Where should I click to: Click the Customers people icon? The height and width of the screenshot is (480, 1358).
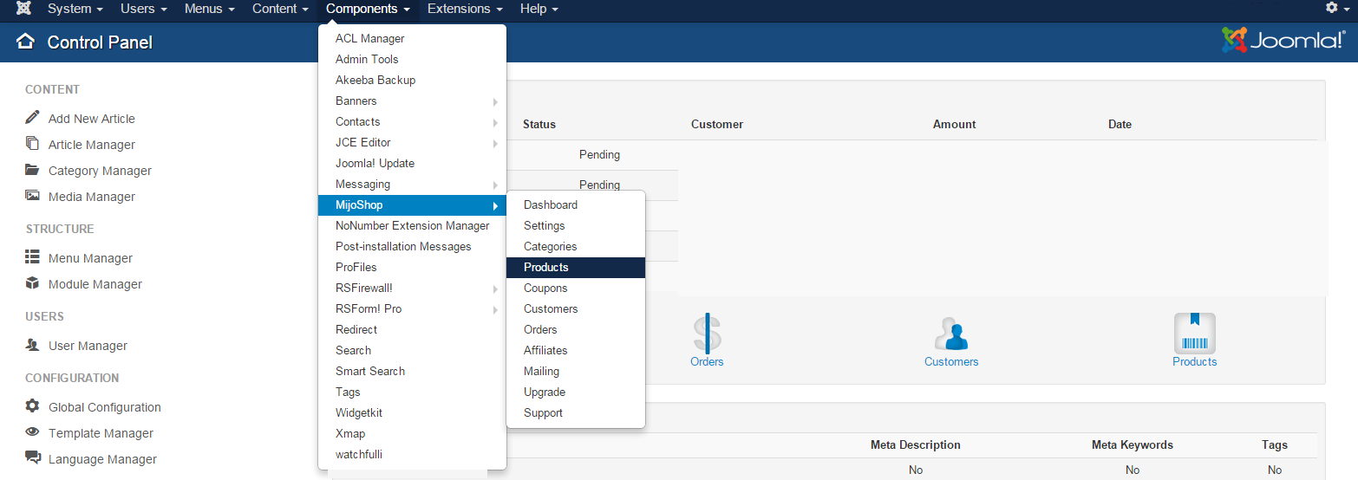pos(951,334)
